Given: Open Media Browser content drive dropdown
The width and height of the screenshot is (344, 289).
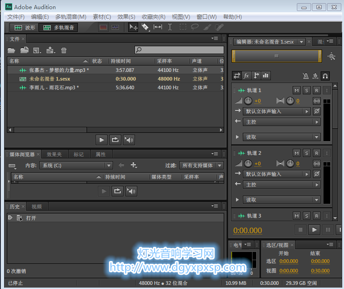Looking at the screenshot, I should pos(76,165).
